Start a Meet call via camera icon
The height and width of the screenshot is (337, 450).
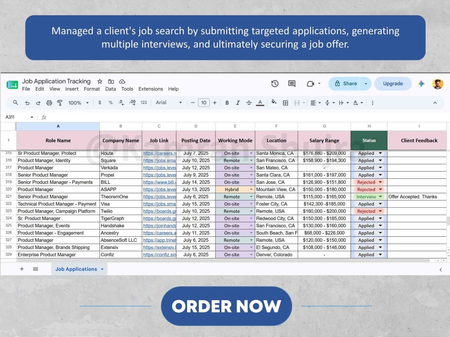pyautogui.click(x=310, y=84)
